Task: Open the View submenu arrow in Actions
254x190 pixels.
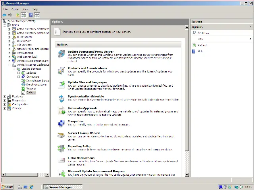Action: coord(250,39)
